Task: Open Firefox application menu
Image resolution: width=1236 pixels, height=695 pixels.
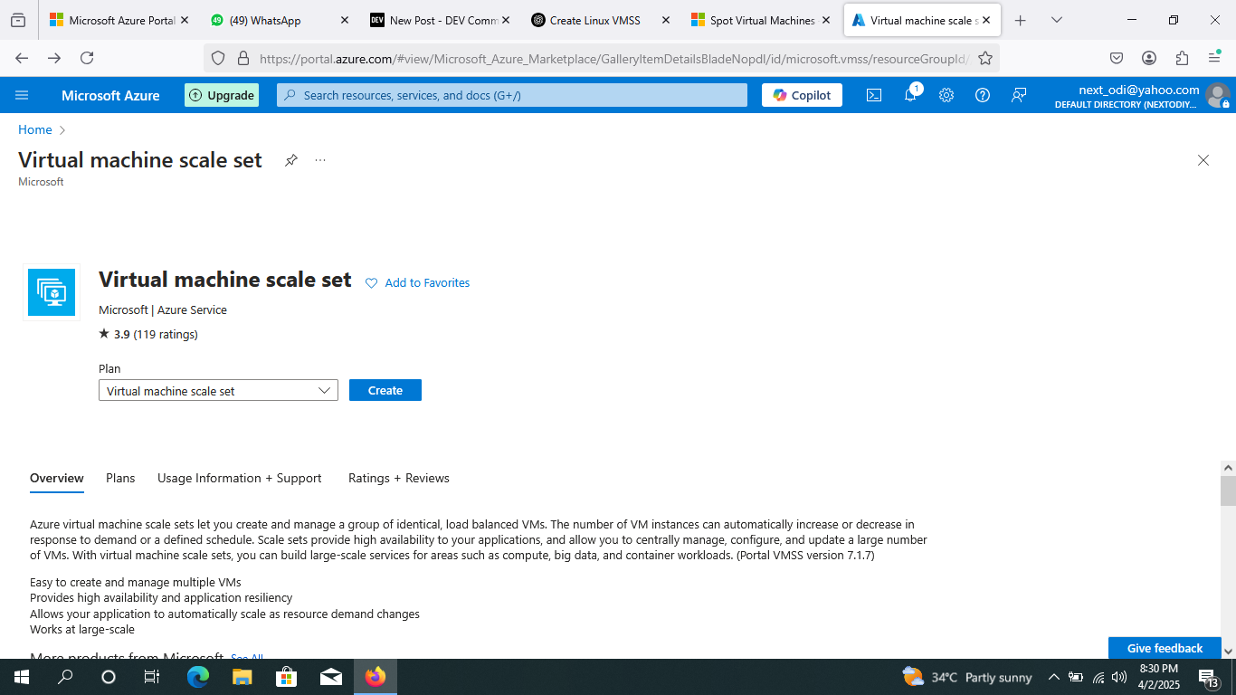Action: (x=1214, y=58)
